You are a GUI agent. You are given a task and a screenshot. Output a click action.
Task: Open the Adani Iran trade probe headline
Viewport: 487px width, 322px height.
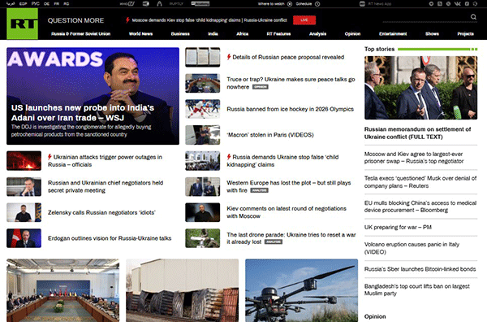tap(83, 113)
